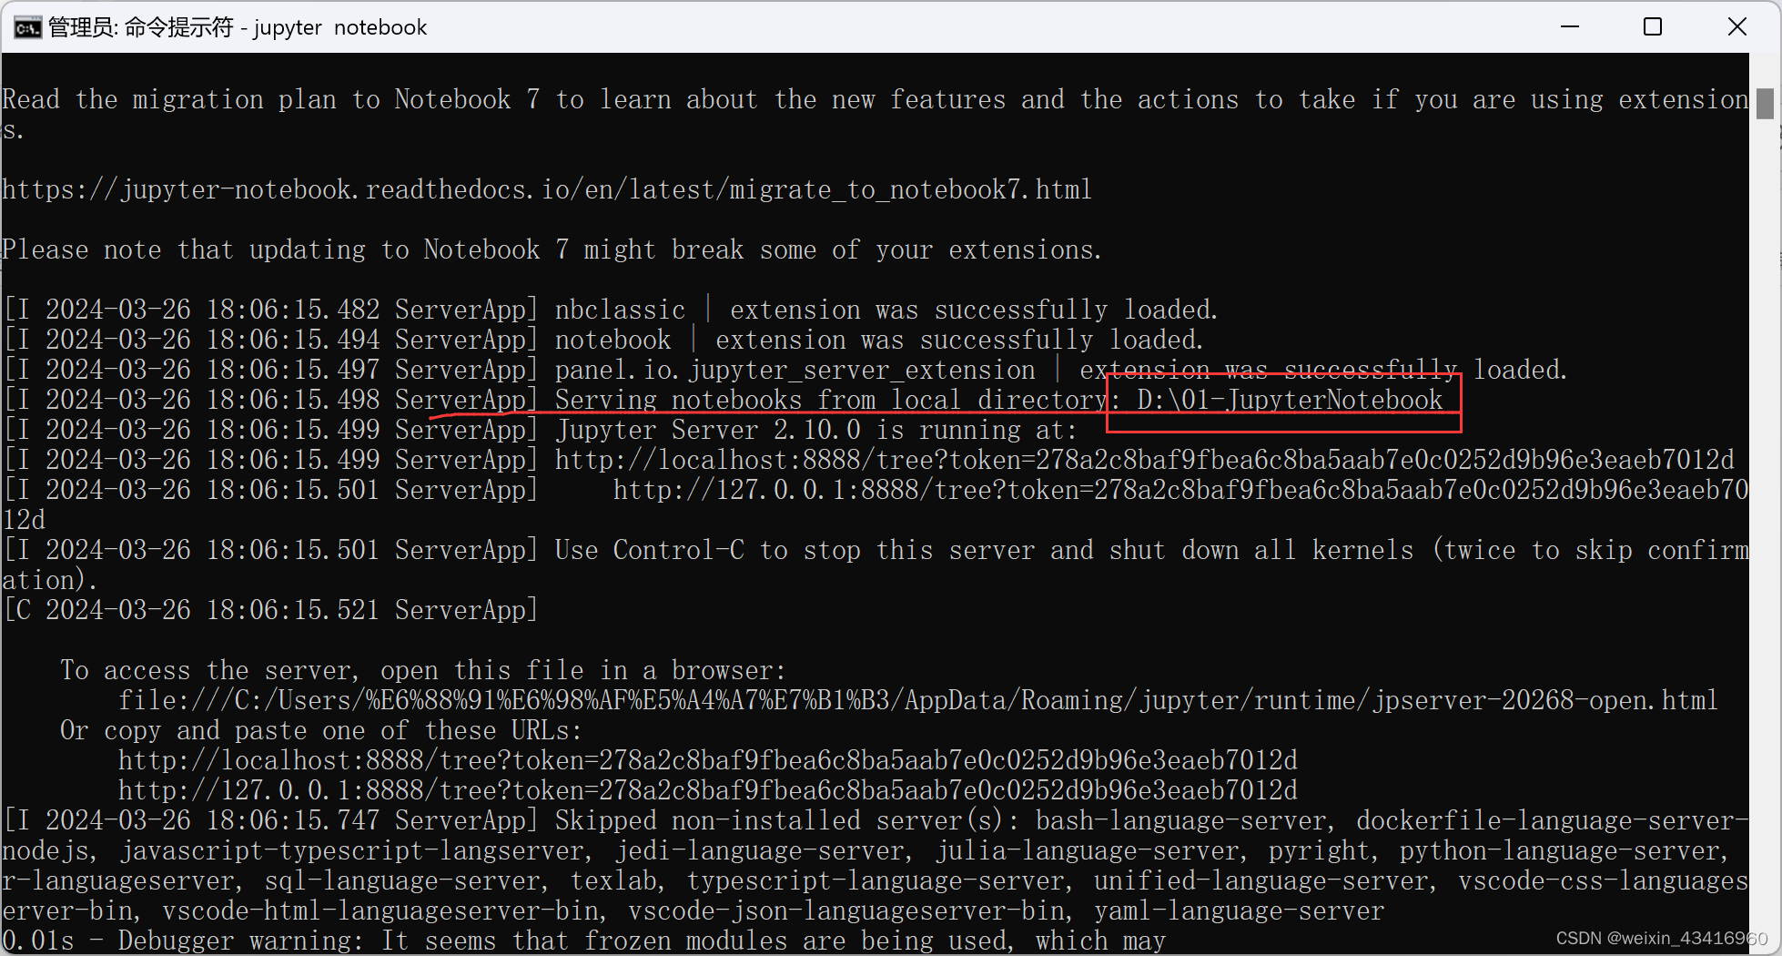Click 'Or copy and paste one of these URLs:'
Screen dimensions: 1782x956
click(321, 730)
